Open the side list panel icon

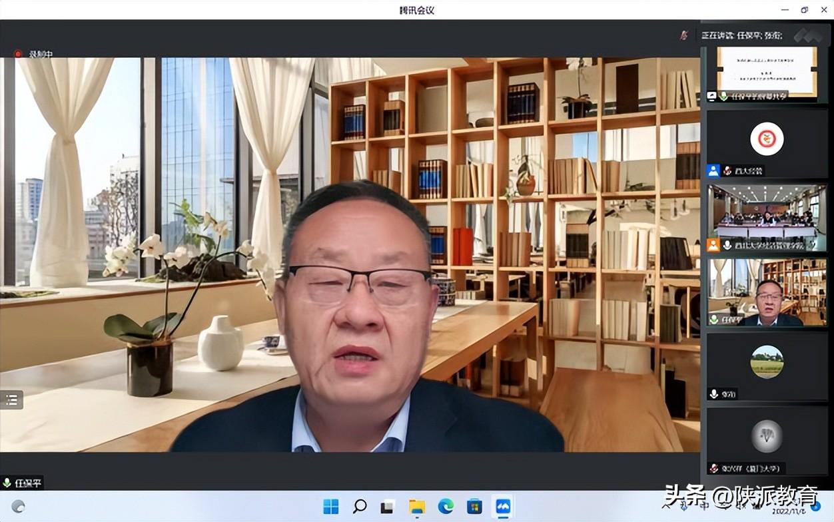pos(11,399)
